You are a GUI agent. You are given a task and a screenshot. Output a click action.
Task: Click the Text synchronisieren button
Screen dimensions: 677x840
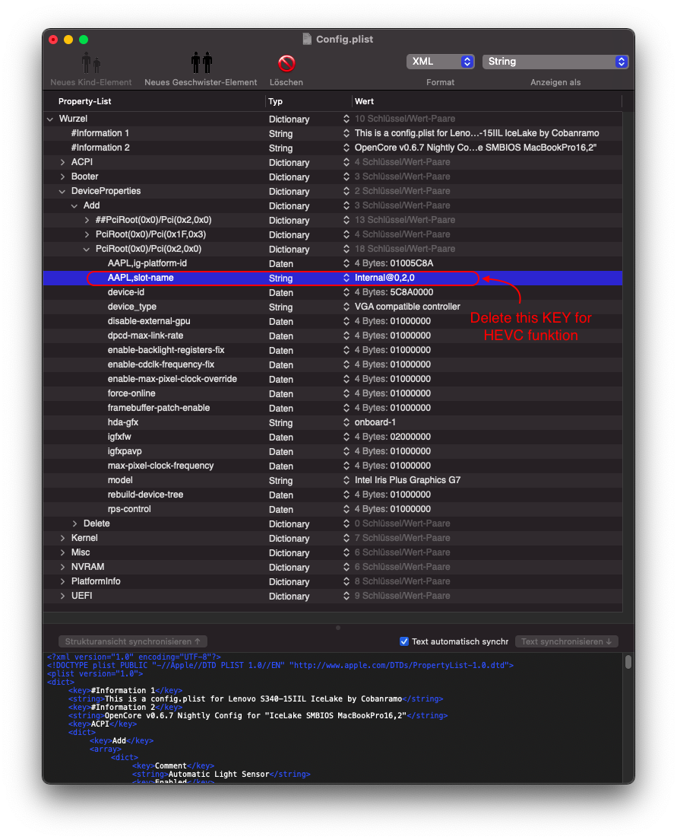point(566,641)
